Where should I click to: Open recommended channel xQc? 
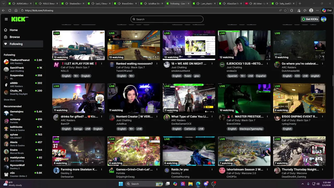(x=23, y=174)
